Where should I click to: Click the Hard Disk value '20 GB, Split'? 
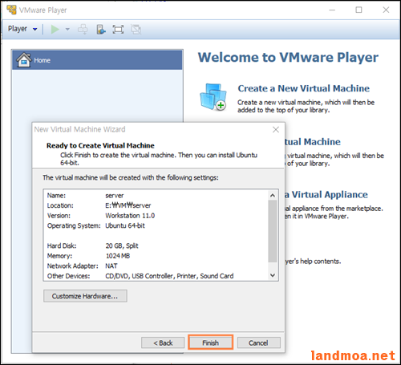pyautogui.click(x=122, y=245)
